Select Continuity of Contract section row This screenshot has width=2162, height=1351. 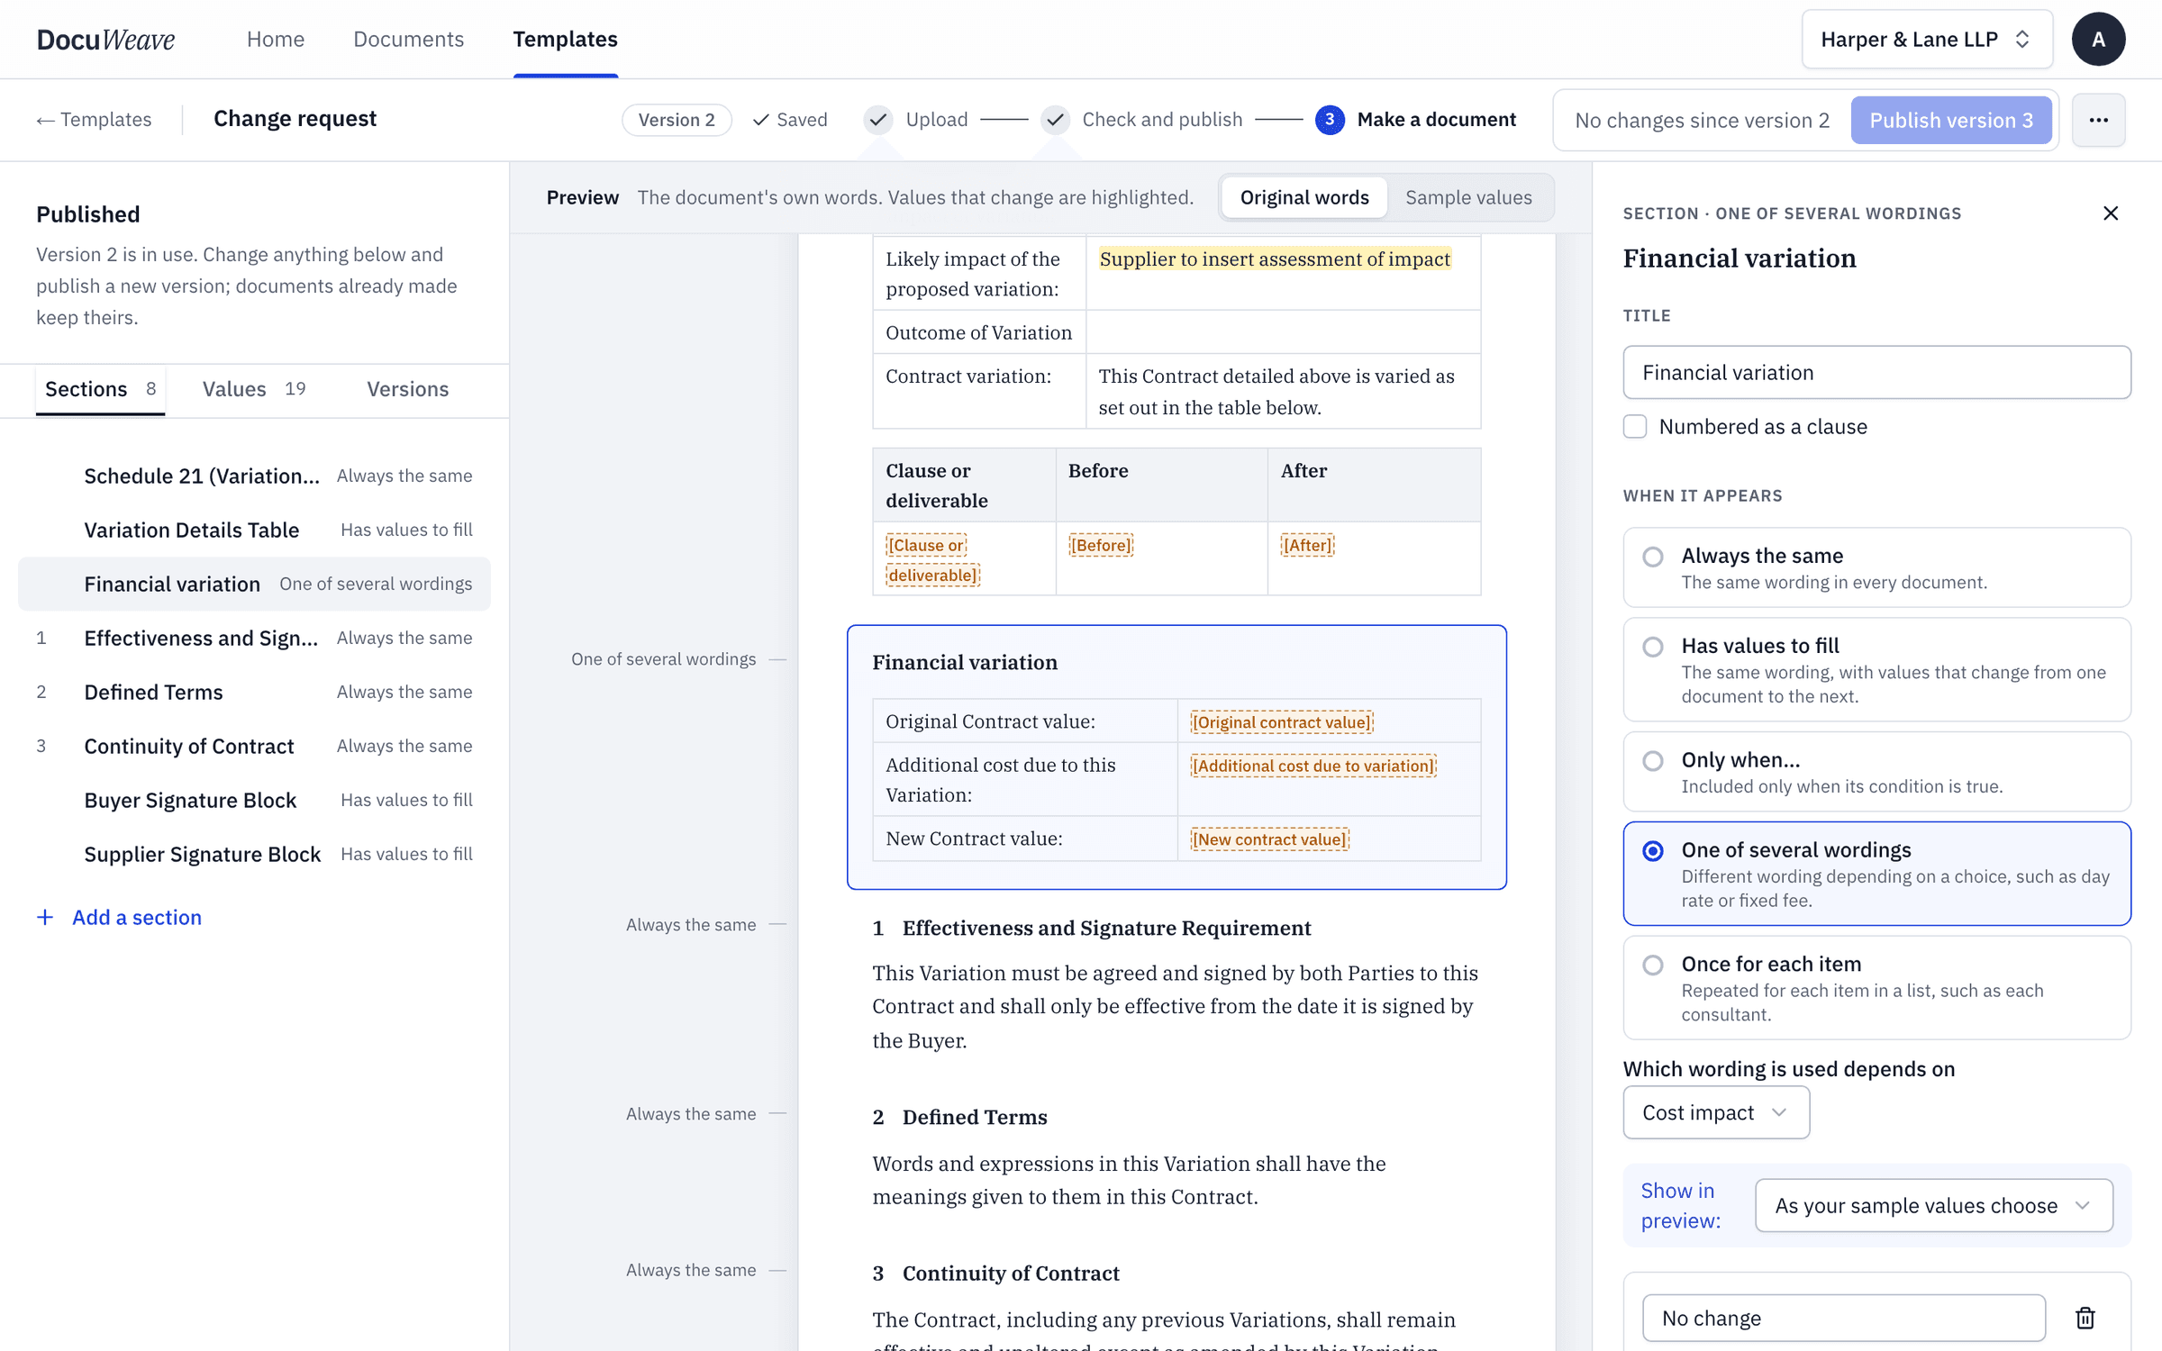pos(254,746)
